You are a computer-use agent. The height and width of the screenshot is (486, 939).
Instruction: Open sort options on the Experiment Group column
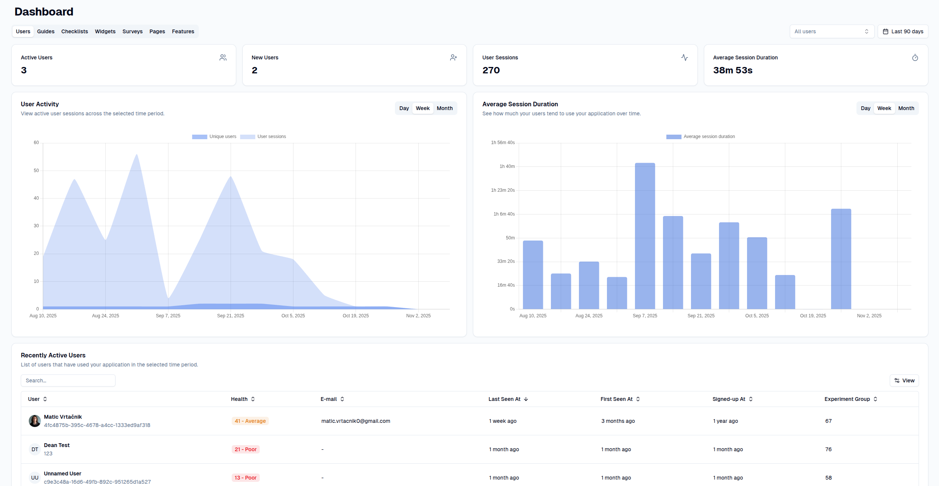[875, 399]
